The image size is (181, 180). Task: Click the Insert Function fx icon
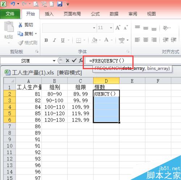coord(81,60)
